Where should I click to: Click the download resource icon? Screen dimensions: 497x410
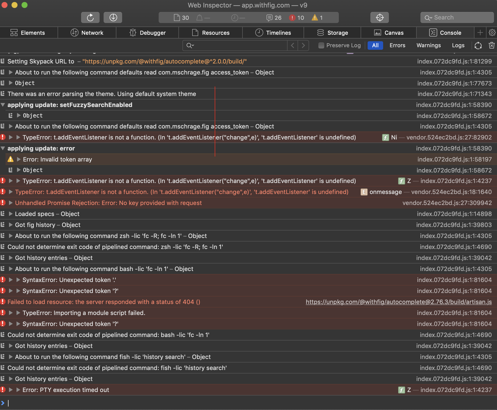click(113, 17)
